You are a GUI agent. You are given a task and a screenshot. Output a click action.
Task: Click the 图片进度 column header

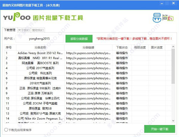[x=157, y=47]
